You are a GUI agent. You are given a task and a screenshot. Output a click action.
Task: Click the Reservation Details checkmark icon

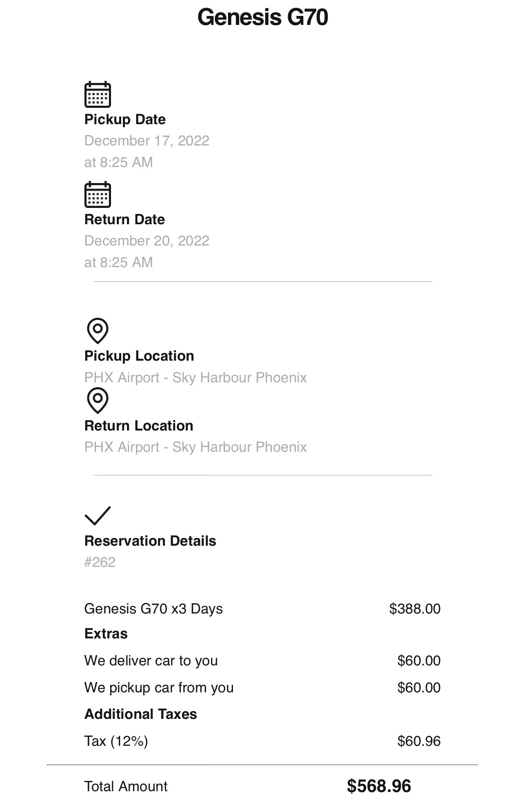click(98, 515)
